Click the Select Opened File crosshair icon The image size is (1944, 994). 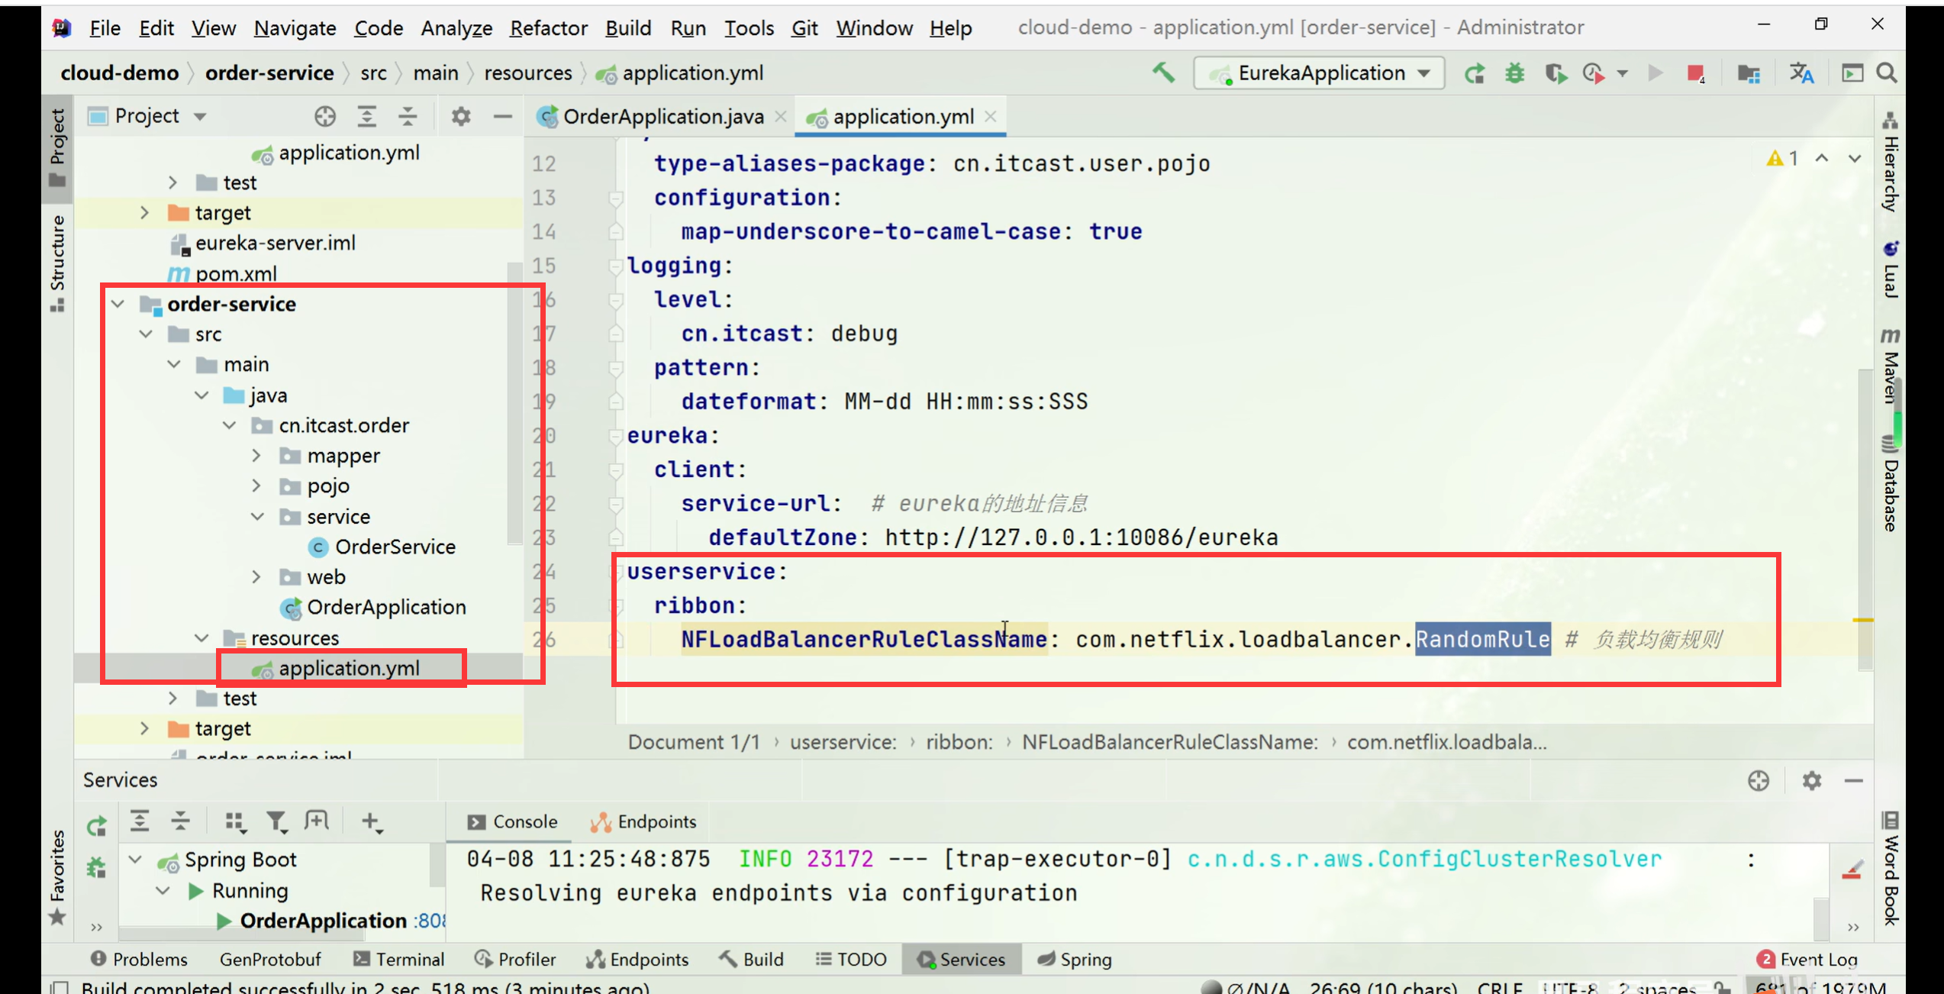tap(325, 116)
